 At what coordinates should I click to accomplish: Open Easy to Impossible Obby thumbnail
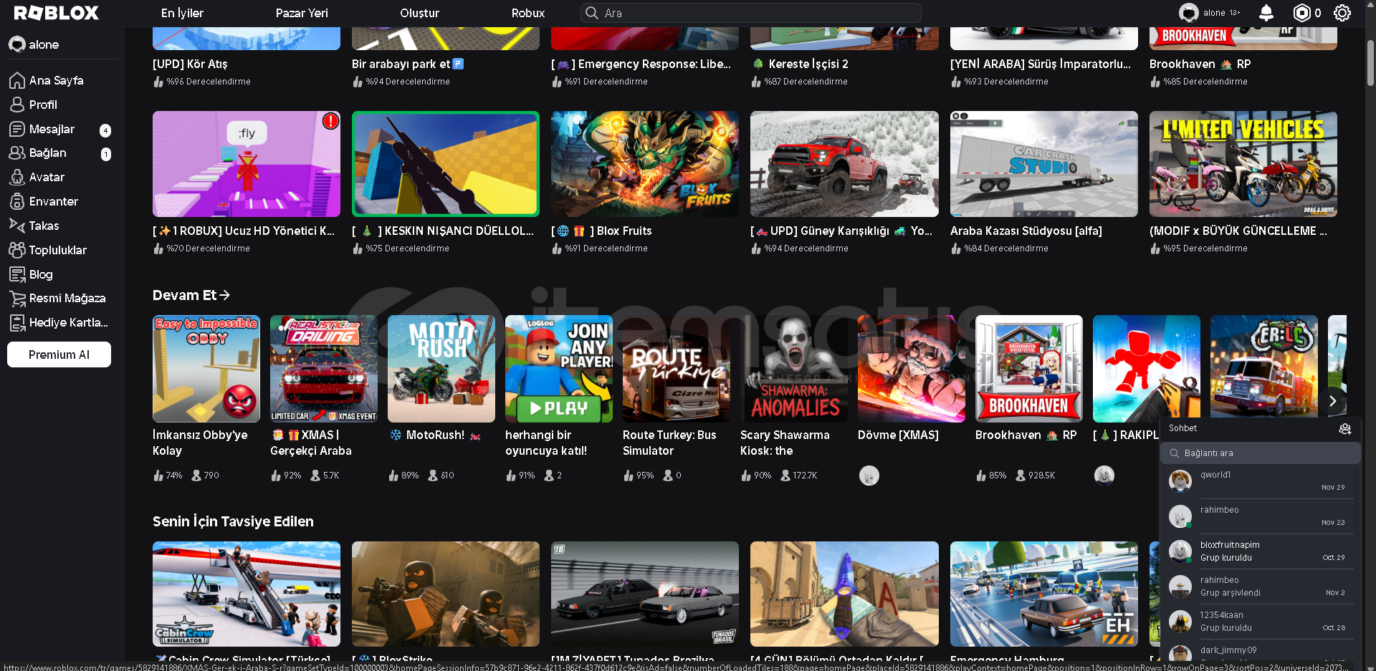click(x=206, y=369)
